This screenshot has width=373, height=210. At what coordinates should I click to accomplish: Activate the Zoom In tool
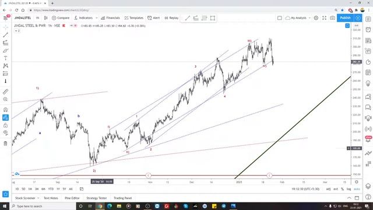[x=5, y=99]
